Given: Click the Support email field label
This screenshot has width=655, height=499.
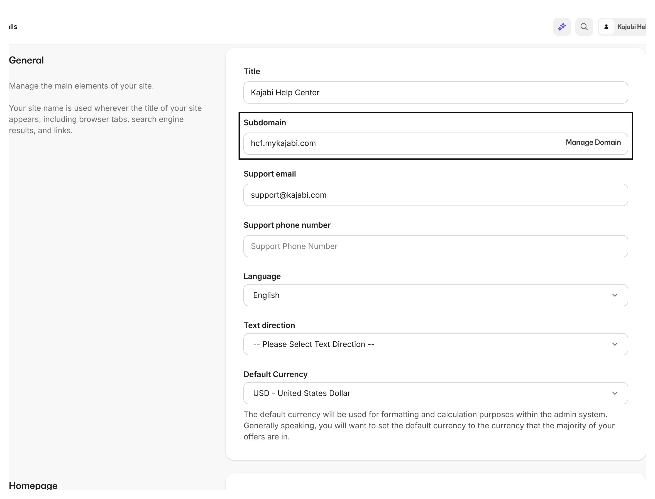Looking at the screenshot, I should [269, 174].
